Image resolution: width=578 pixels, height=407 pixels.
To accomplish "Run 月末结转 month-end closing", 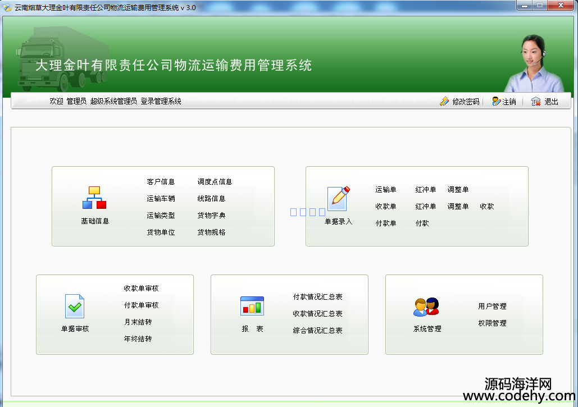I will tap(138, 322).
